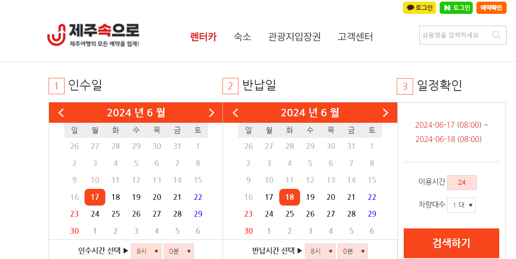
Task: Open 예약확인 reservation check
Action: 491,8
